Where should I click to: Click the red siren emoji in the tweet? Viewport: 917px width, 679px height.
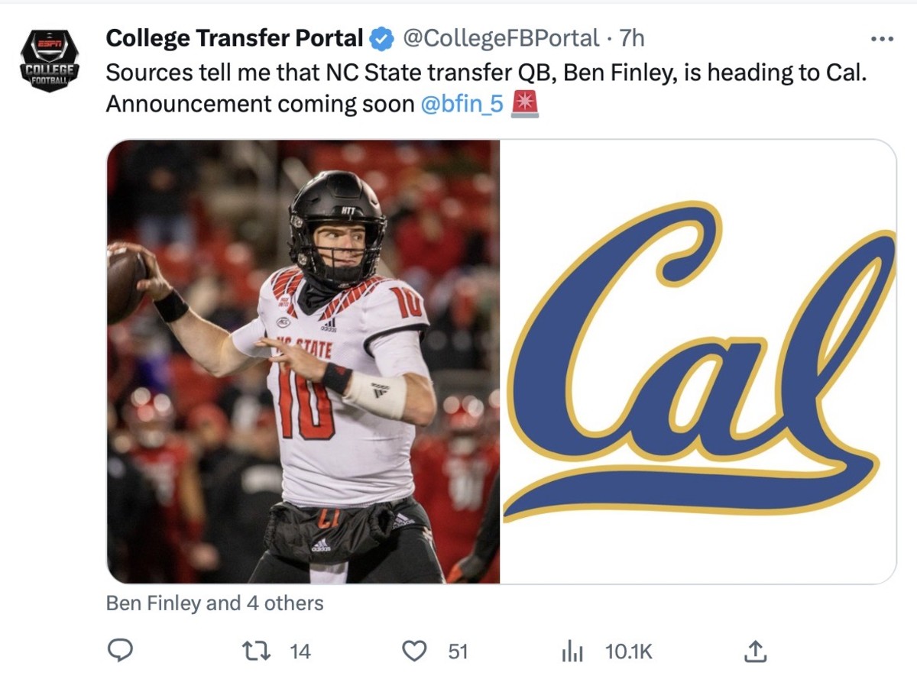click(525, 104)
